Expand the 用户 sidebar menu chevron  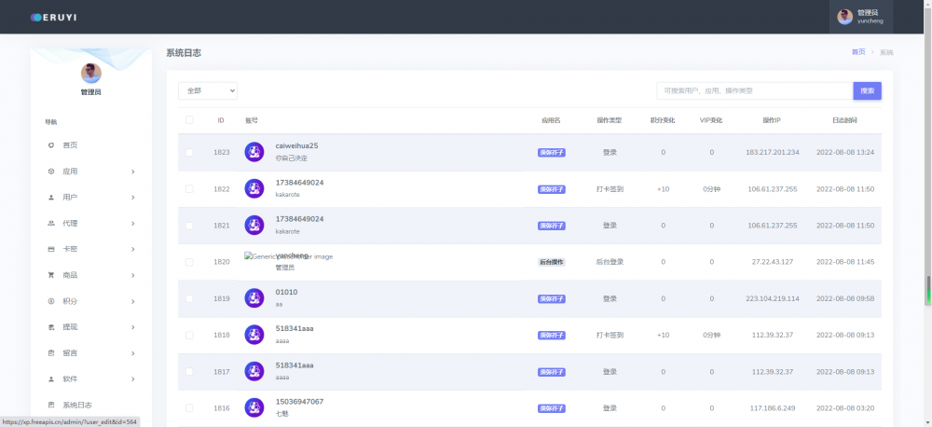tap(133, 198)
